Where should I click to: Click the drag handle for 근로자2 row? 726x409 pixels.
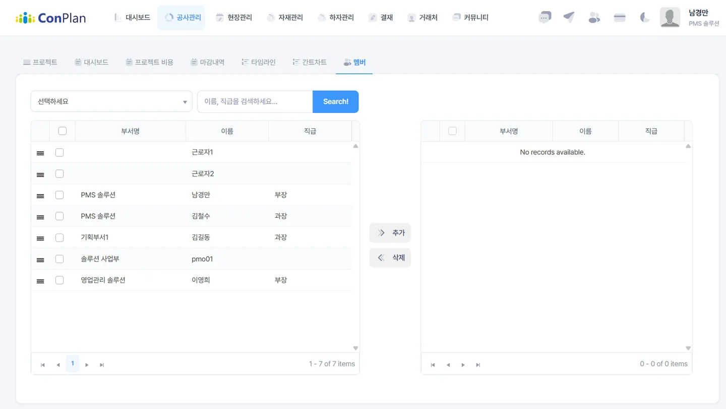pyautogui.click(x=40, y=174)
